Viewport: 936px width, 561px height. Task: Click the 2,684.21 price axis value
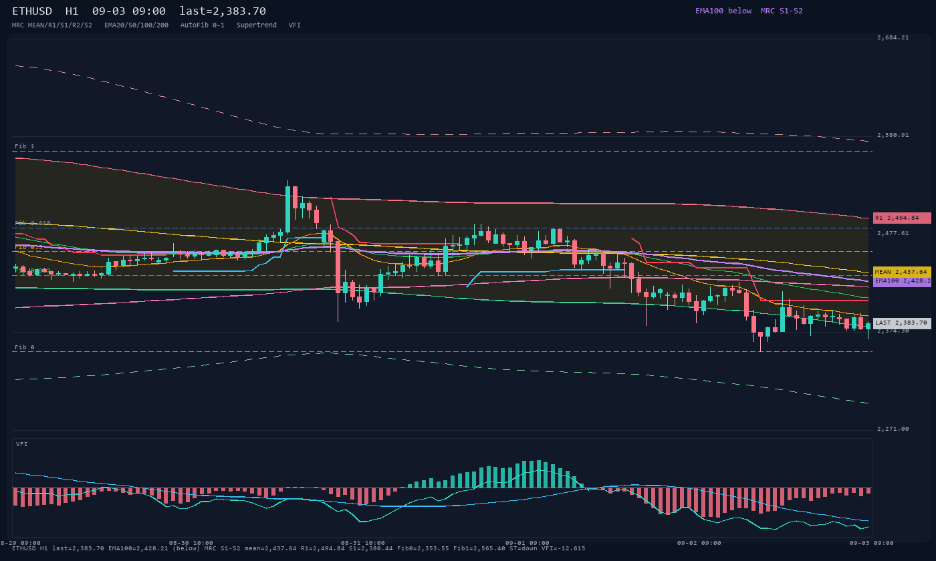893,37
